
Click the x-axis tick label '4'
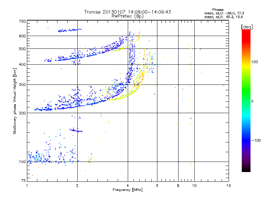coord(128,186)
